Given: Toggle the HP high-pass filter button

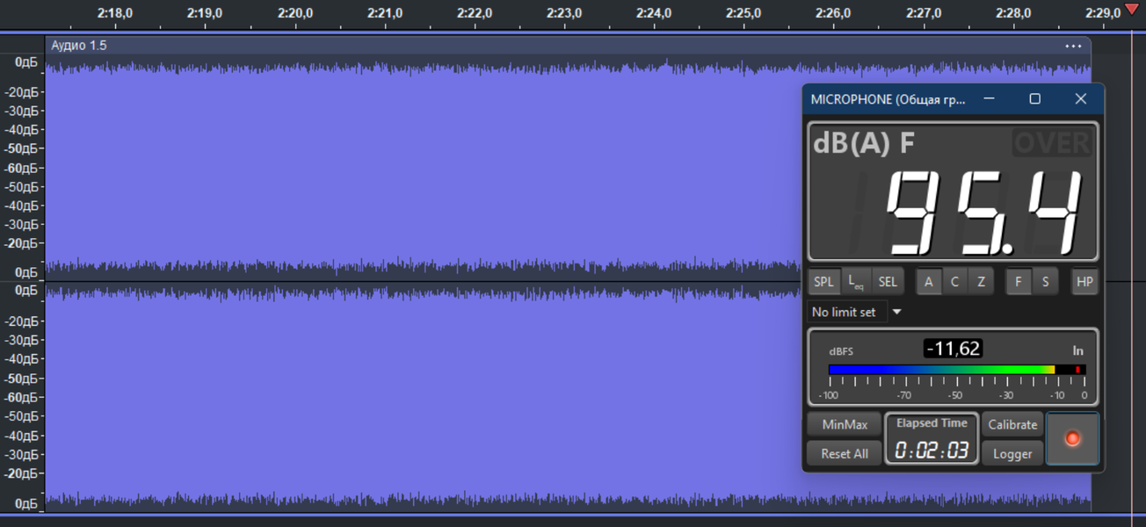Looking at the screenshot, I should 1084,282.
